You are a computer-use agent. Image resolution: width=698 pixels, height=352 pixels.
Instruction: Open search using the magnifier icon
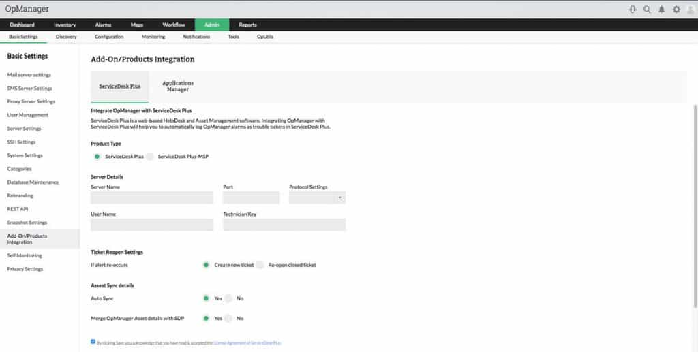[647, 10]
